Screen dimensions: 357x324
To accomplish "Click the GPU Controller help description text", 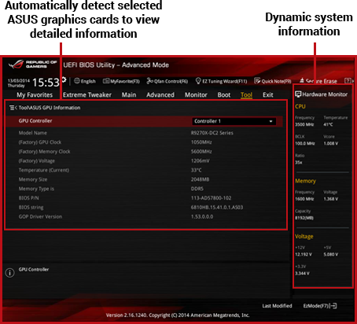I will click(34, 270).
